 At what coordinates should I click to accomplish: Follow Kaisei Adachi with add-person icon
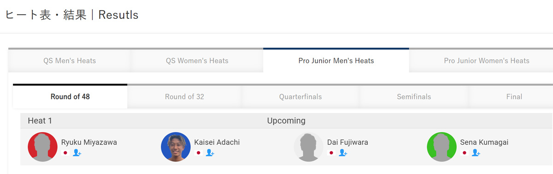(210, 153)
